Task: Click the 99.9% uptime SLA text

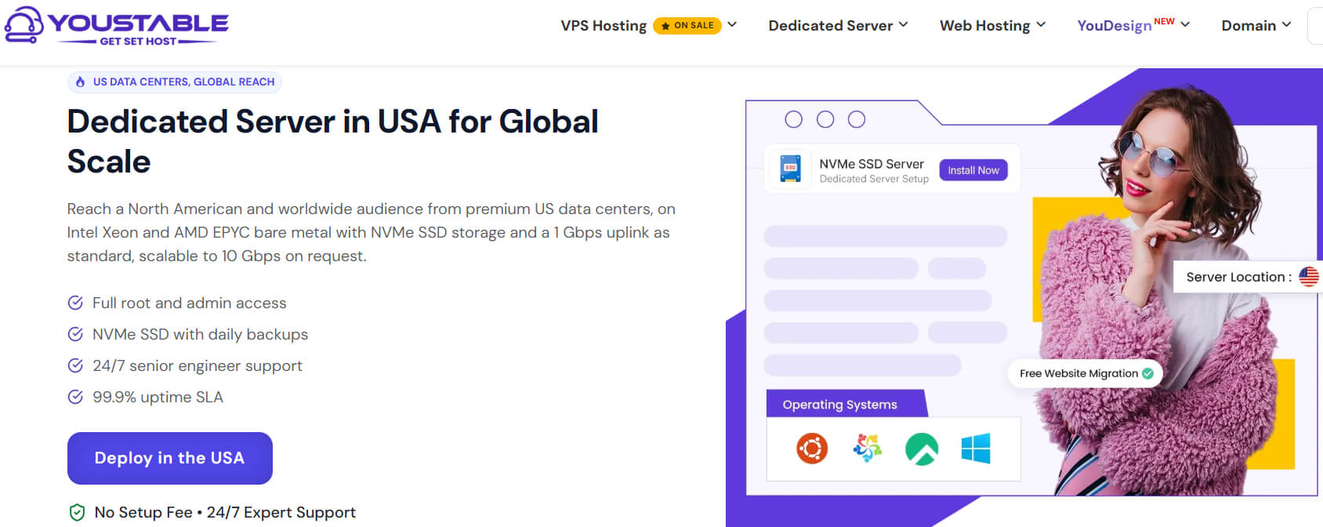Action: 158,397
